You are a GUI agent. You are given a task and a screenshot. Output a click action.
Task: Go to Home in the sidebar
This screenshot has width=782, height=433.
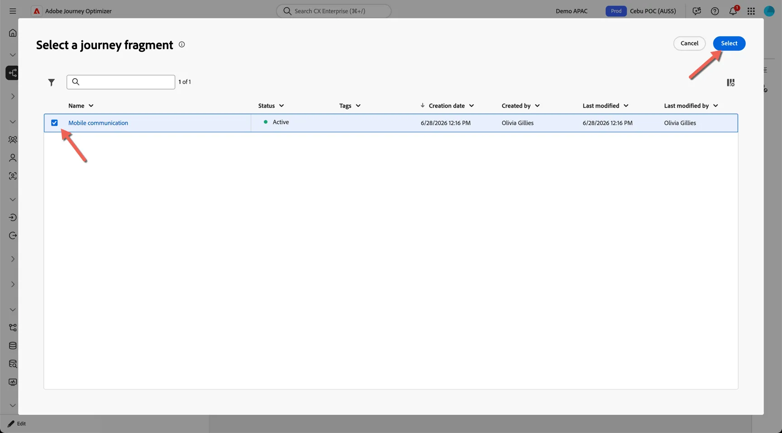13,33
